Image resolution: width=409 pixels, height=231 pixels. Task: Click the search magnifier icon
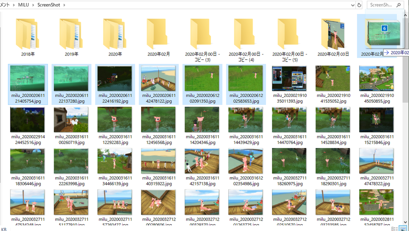click(399, 5)
